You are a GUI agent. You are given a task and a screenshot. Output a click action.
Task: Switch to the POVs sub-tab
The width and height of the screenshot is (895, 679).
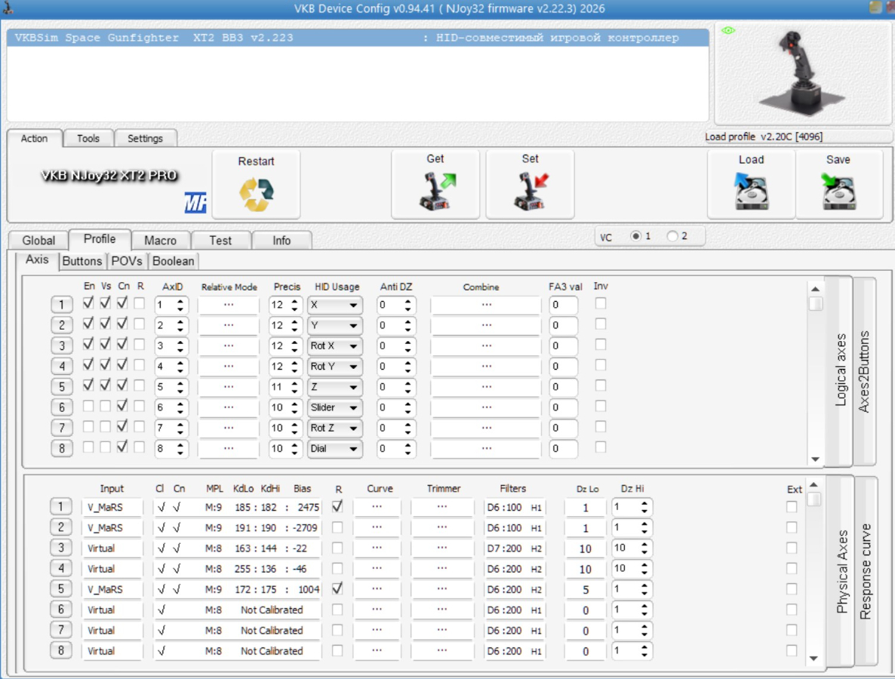click(x=126, y=261)
